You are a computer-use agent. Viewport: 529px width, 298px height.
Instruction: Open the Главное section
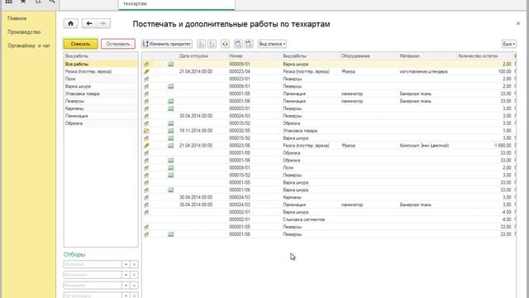click(x=17, y=18)
